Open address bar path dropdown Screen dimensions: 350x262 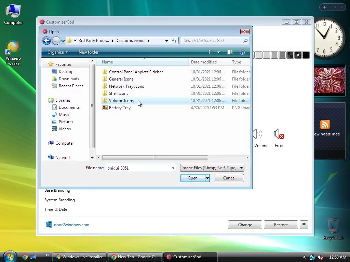tap(166, 41)
